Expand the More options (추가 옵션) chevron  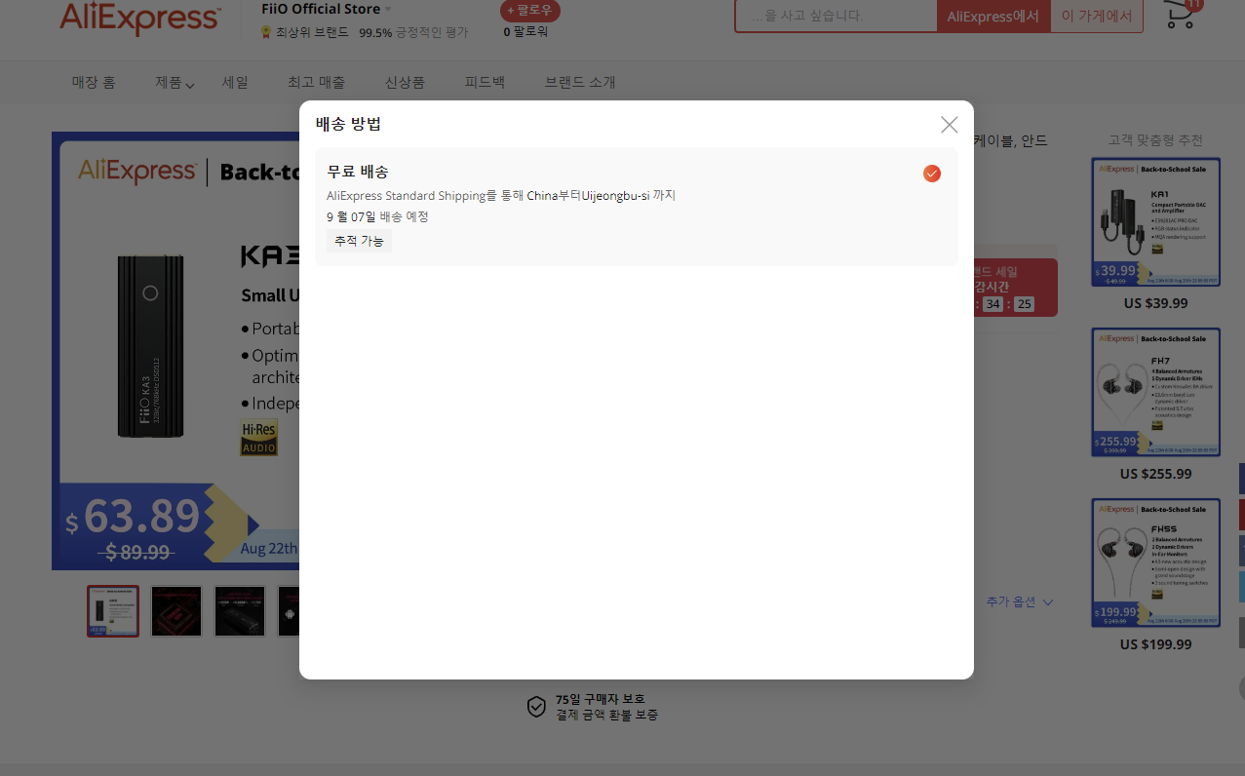click(x=1048, y=602)
